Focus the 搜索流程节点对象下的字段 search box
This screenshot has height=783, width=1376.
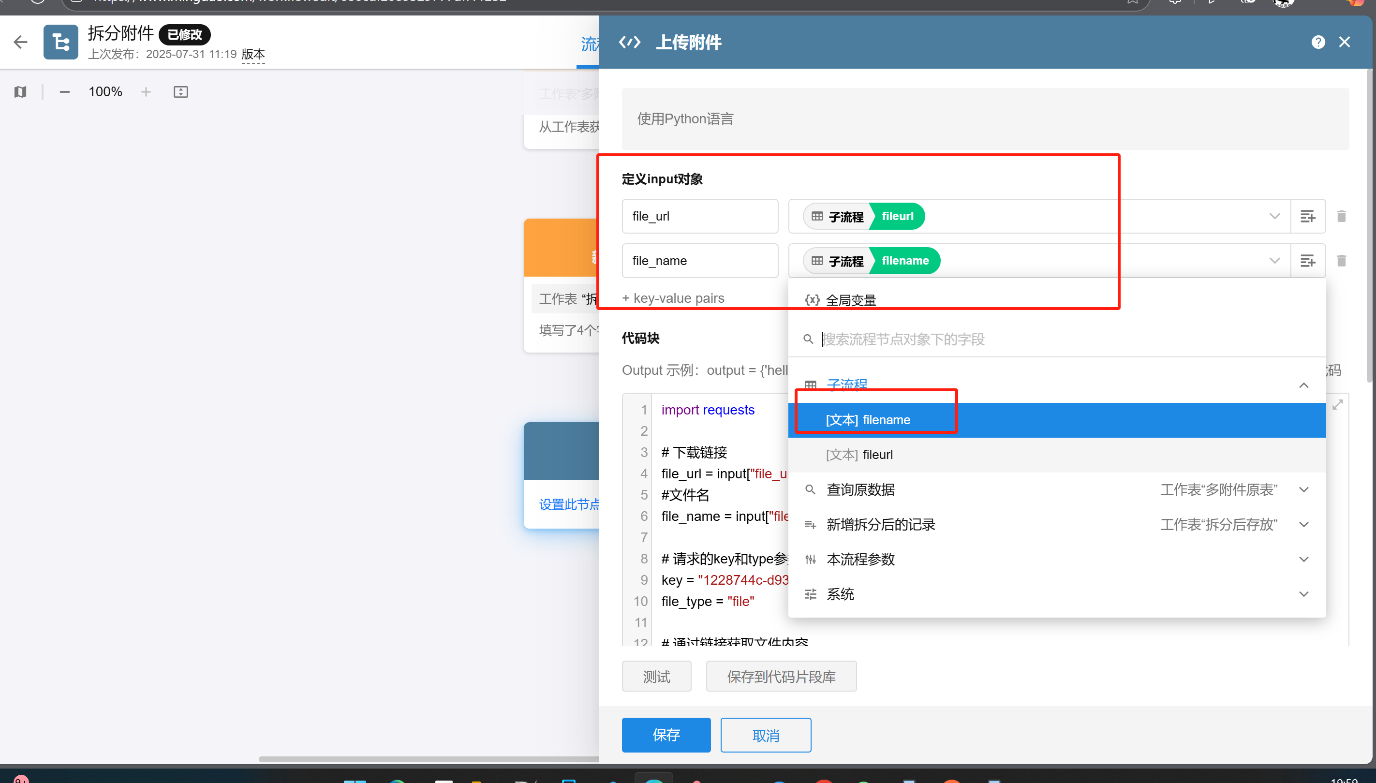903,340
